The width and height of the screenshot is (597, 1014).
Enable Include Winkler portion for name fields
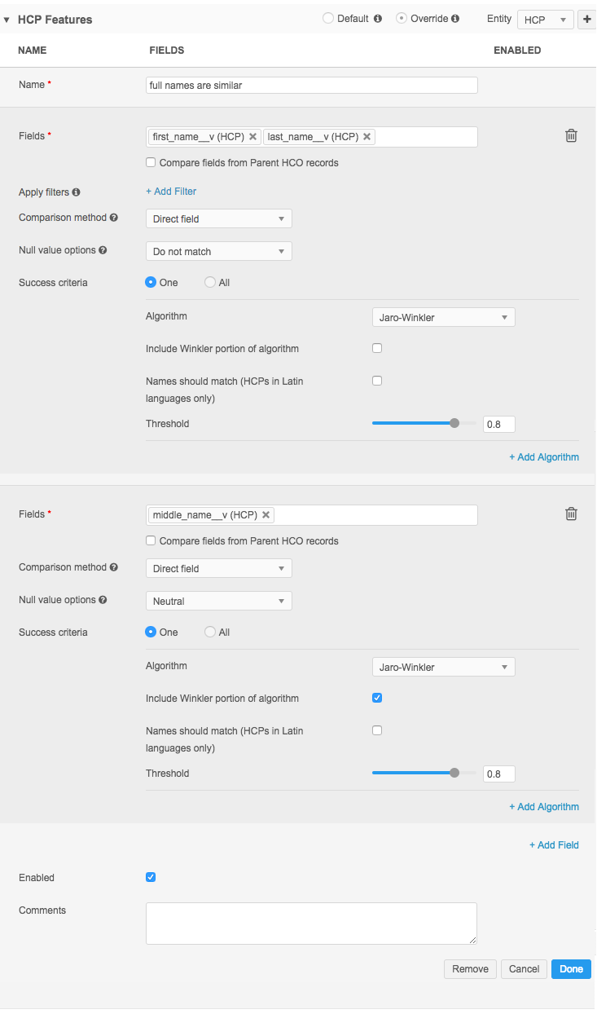click(x=377, y=349)
